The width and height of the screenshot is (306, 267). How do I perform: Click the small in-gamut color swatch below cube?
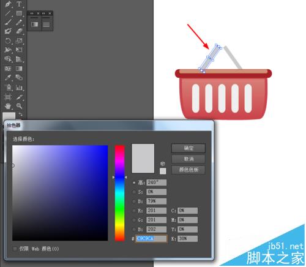tap(163, 171)
